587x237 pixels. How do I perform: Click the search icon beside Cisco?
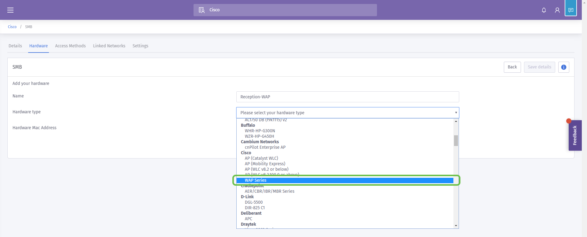201,10
